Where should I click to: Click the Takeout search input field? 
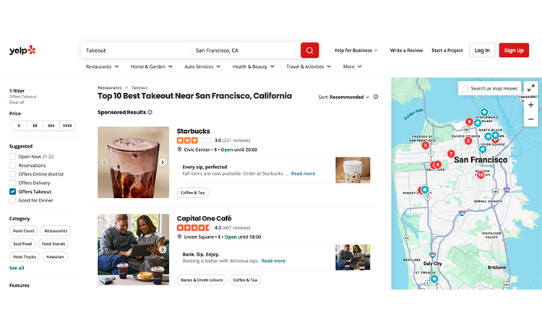(x=135, y=51)
